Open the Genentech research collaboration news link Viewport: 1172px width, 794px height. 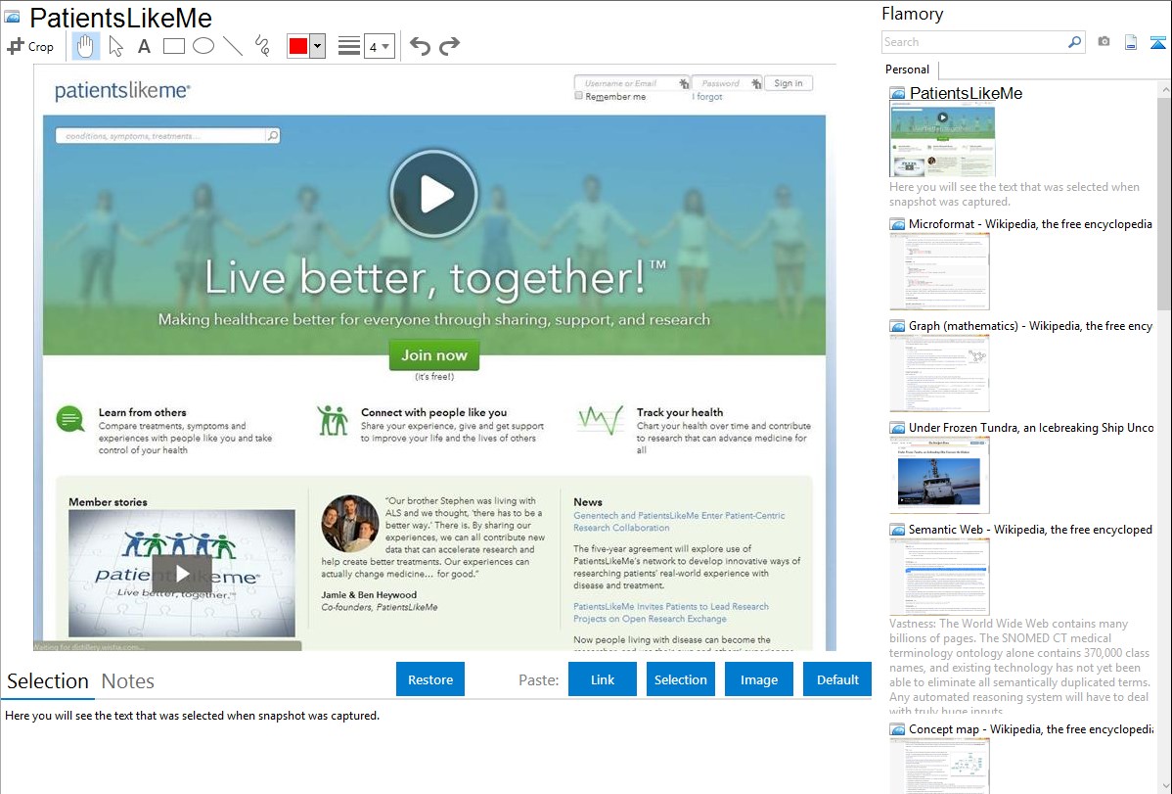679,522
